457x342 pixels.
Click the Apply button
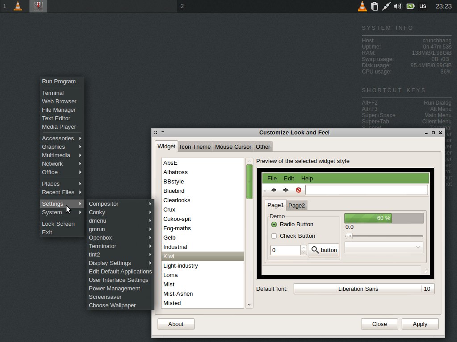pos(420,324)
